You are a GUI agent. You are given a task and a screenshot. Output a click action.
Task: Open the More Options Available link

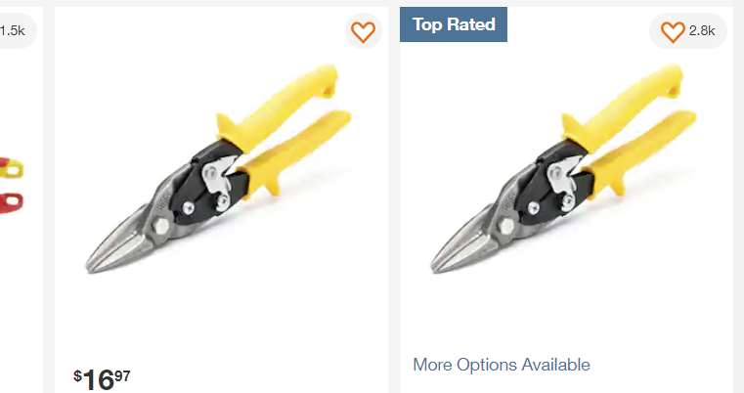502,365
